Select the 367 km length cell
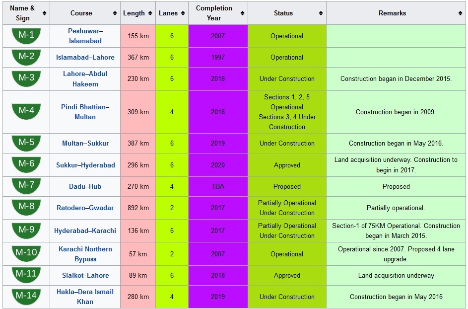The image size is (468, 309). 138,57
